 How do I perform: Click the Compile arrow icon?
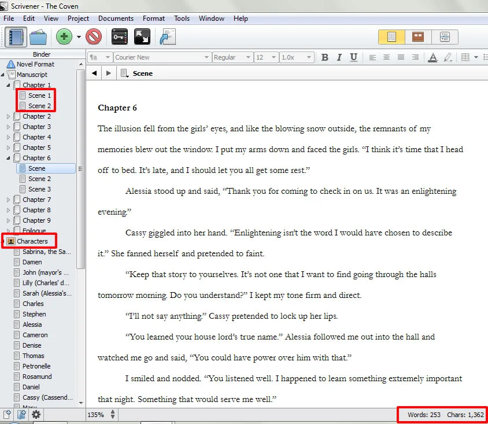point(168,37)
